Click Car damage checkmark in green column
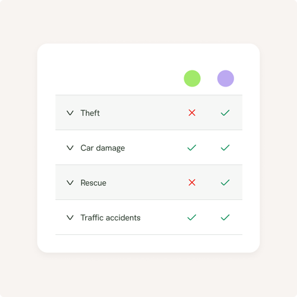This screenshot has height=297, width=297. (192, 148)
